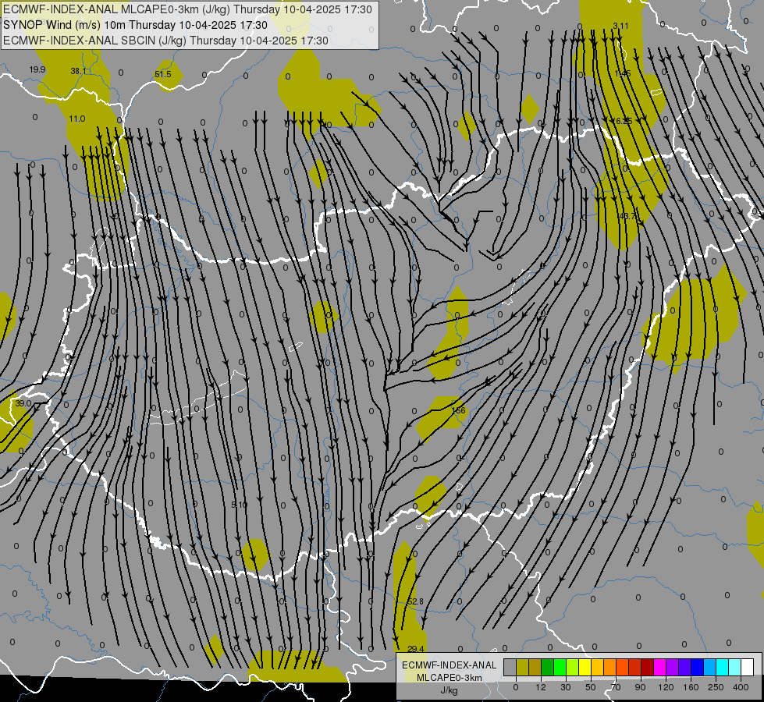The height and width of the screenshot is (702, 764).
Task: Click the 250 tick label in the legend
Action: pyautogui.click(x=716, y=687)
